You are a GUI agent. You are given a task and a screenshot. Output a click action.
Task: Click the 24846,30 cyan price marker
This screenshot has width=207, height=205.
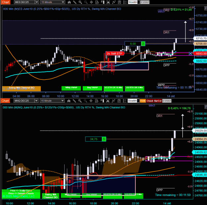coord(199,175)
